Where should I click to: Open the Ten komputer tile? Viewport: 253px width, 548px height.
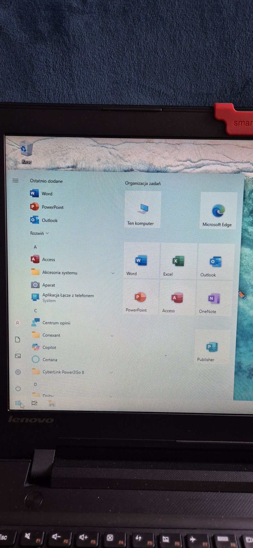pos(142,210)
